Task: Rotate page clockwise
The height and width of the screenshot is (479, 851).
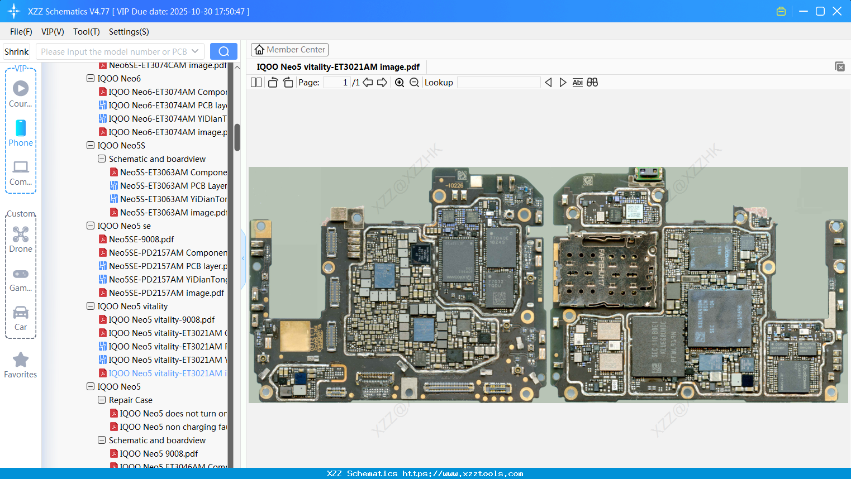Action: coord(288,83)
